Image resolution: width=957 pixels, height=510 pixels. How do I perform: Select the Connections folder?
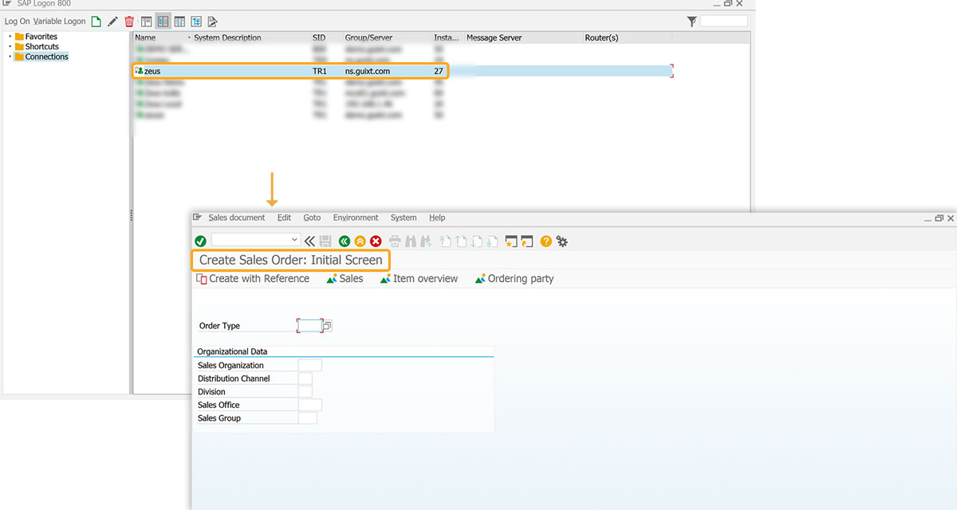pyautogui.click(x=41, y=57)
